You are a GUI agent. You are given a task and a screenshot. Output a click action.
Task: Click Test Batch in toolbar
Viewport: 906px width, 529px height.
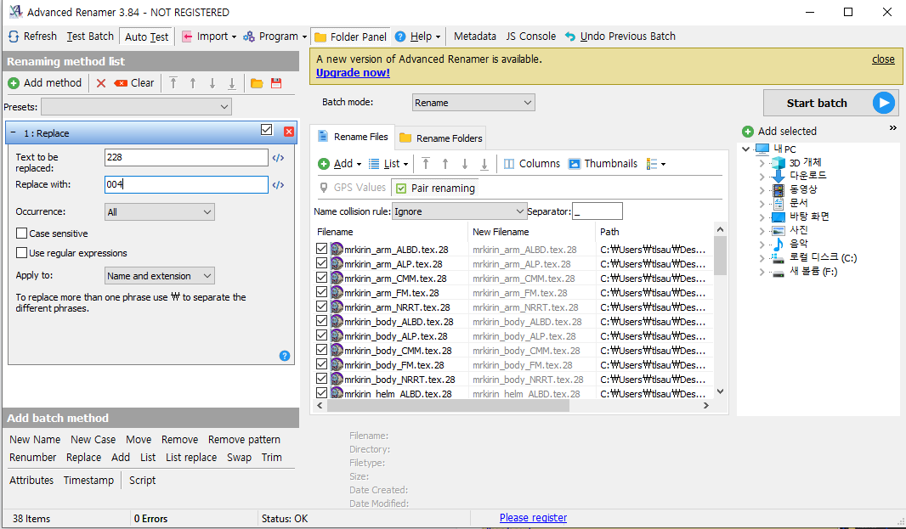point(90,37)
